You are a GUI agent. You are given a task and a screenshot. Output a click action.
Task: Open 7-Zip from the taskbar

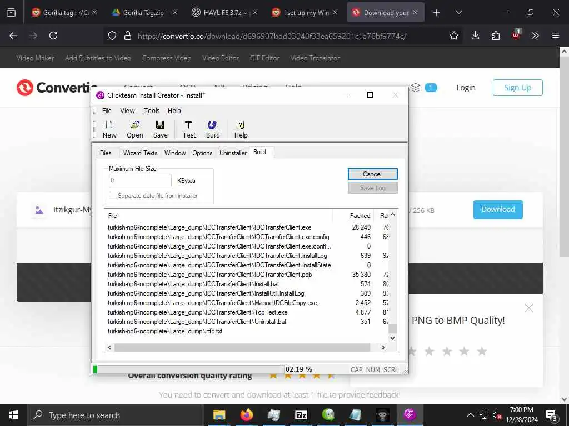coord(301,415)
